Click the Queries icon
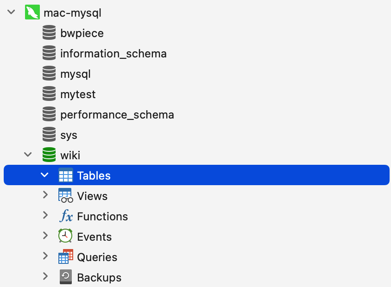Viewport: 391px width, 287px height. (x=66, y=256)
